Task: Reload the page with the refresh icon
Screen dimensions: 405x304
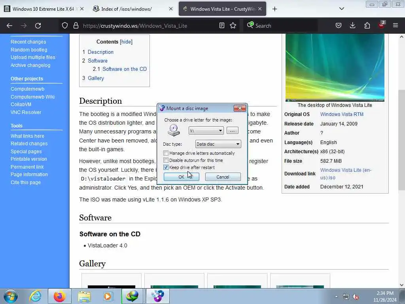Action: (x=38, y=26)
